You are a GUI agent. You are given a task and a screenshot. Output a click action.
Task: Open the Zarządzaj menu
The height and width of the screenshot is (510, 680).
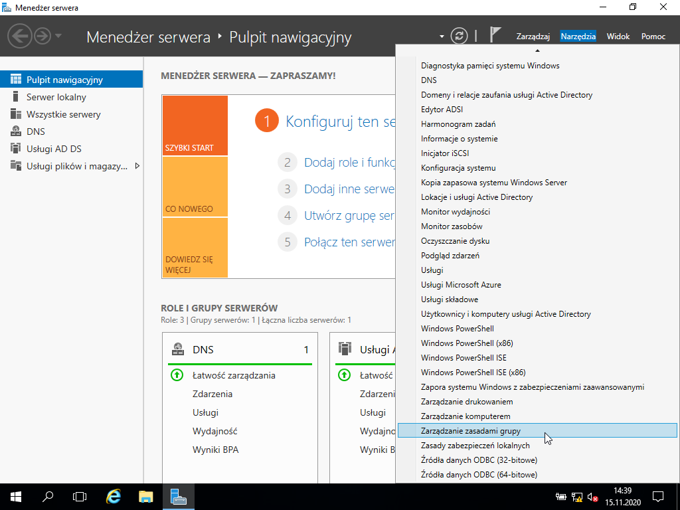click(x=533, y=37)
